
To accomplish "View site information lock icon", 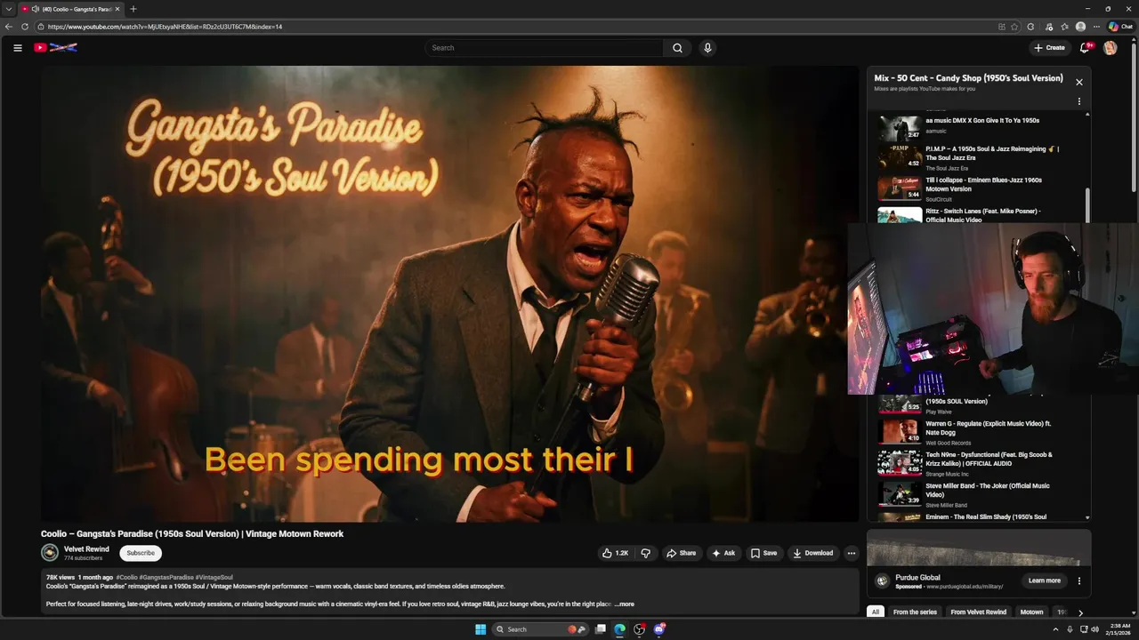I will coord(41,27).
